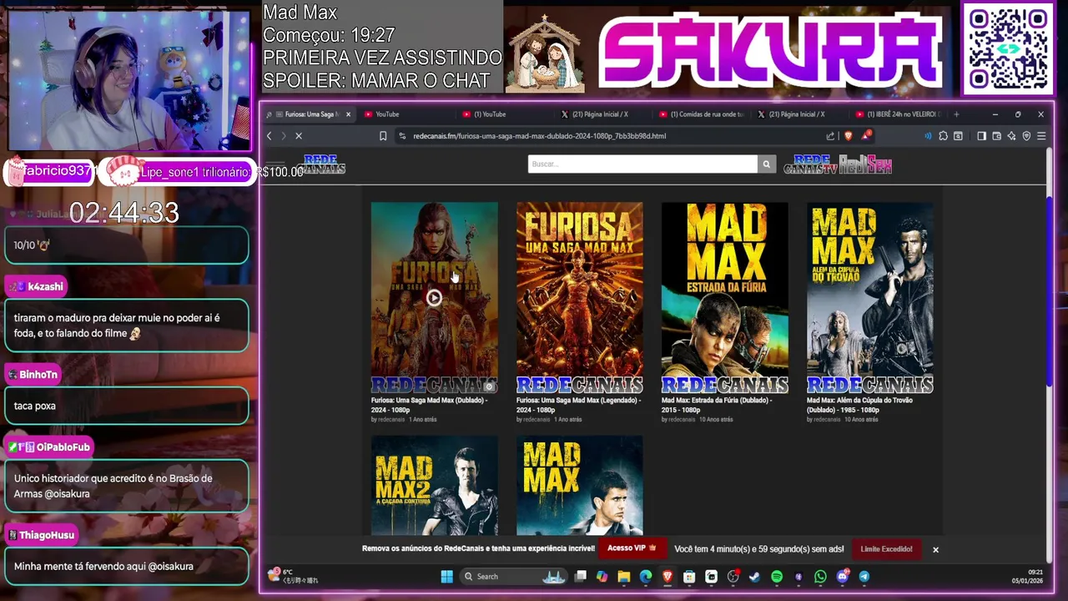Open File Explorer from the taskbar

tap(624, 576)
